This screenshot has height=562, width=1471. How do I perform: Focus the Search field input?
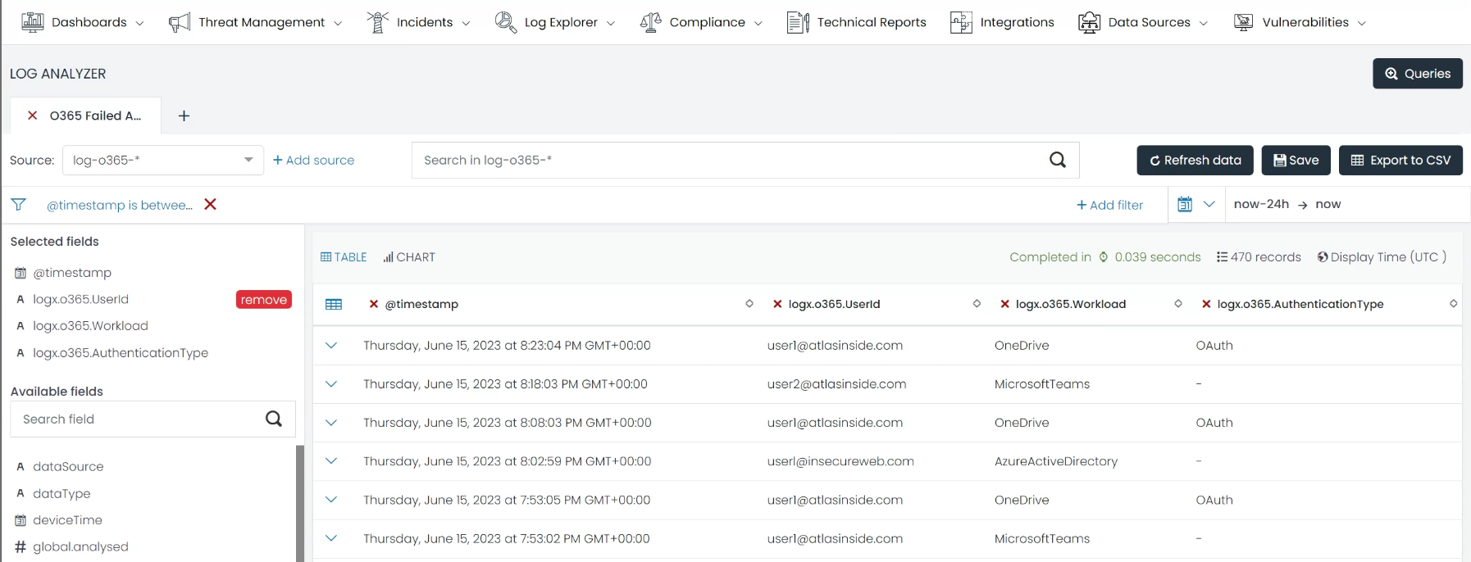(x=153, y=419)
